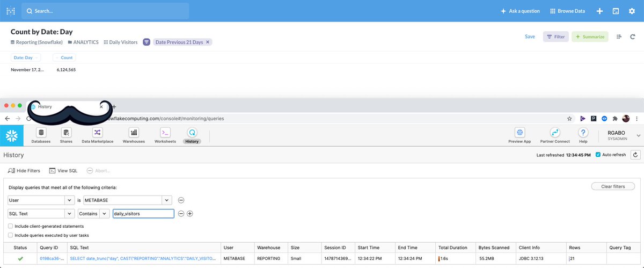
Task: Click the Filter button in Metabase
Action: point(555,37)
